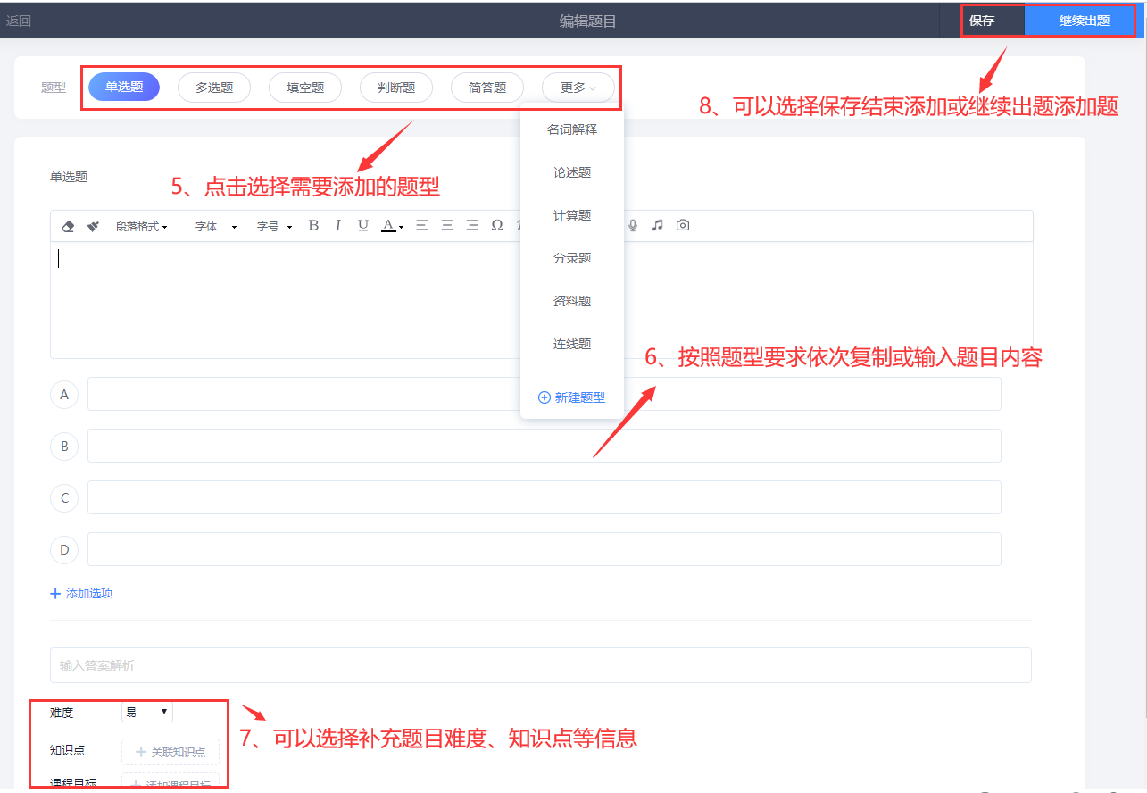This screenshot has height=793, width=1147.
Task: Switch to the 填空题 question type
Action: coord(305,88)
